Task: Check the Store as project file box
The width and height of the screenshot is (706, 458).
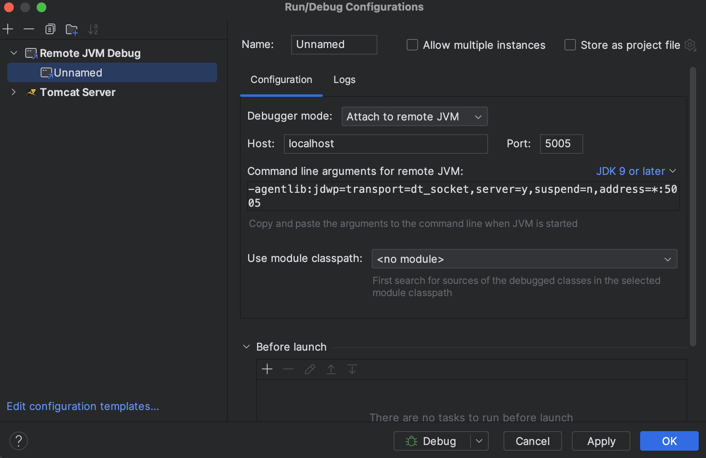Action: tap(570, 45)
